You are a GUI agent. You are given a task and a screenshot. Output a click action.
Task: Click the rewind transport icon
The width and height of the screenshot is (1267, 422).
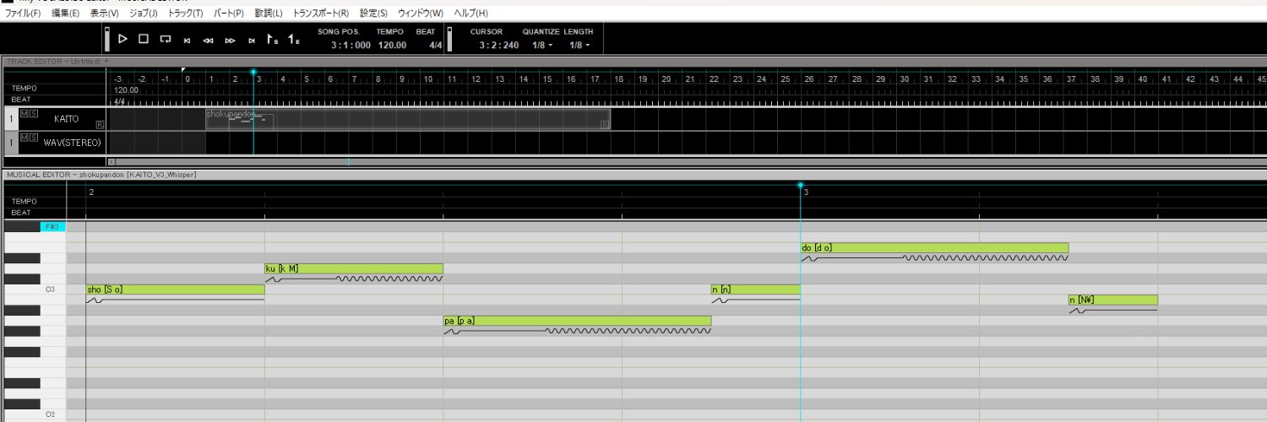pos(208,40)
